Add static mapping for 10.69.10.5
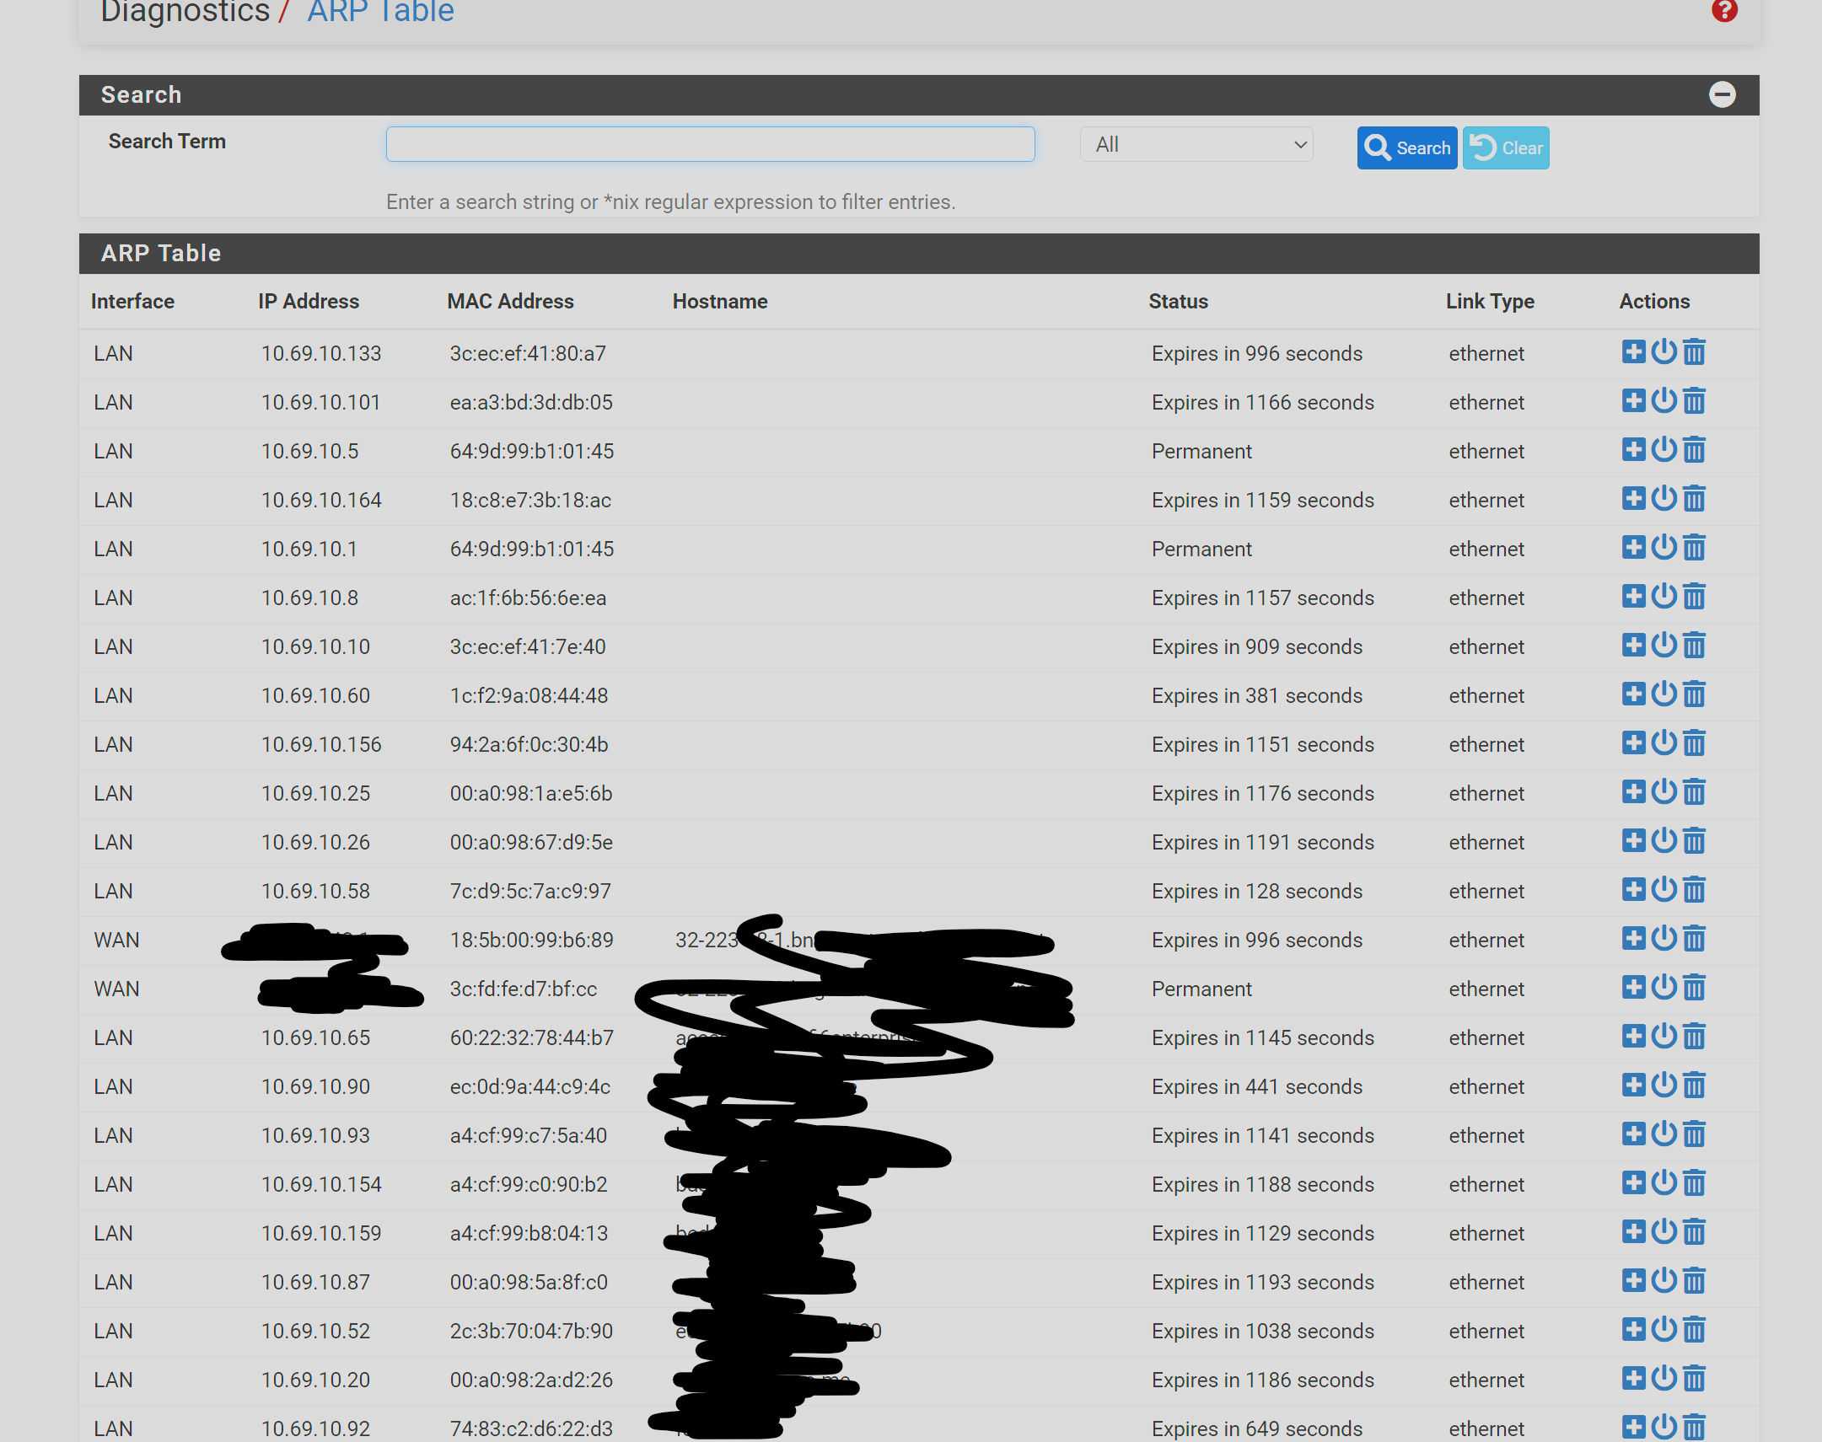The width and height of the screenshot is (1822, 1442). tap(1634, 449)
